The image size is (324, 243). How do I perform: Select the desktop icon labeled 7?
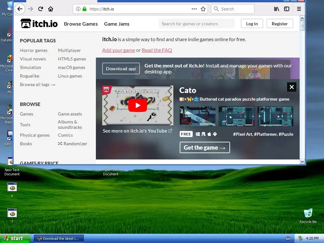pos(12,216)
